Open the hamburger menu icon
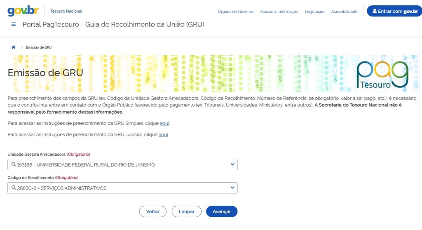Image resolution: width=422 pixels, height=230 pixels. click(14, 24)
